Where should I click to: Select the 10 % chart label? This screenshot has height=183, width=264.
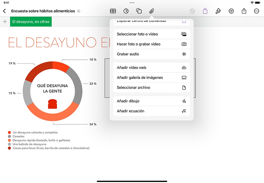coord(93,60)
